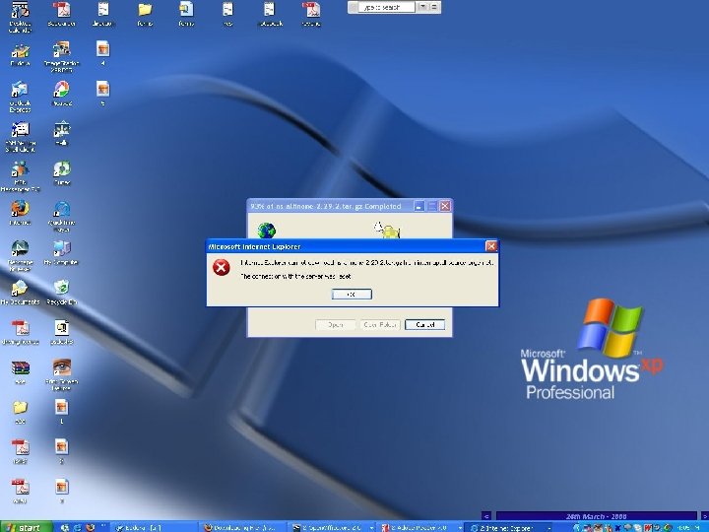
Task: Select the My Computer desktop icon
Action: pyautogui.click(x=61, y=248)
